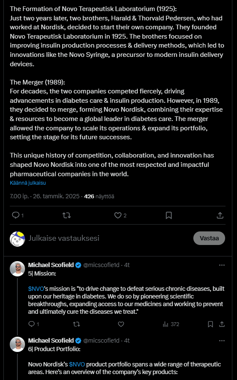Share the main post via share icon
237x380 pixels.
(x=220, y=215)
